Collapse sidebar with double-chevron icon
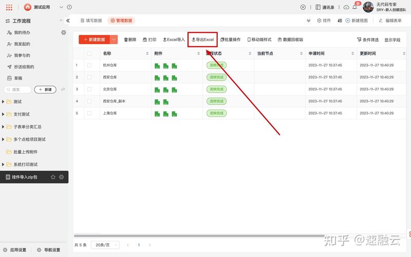Image resolution: width=411 pixels, height=257 pixels. point(68,21)
